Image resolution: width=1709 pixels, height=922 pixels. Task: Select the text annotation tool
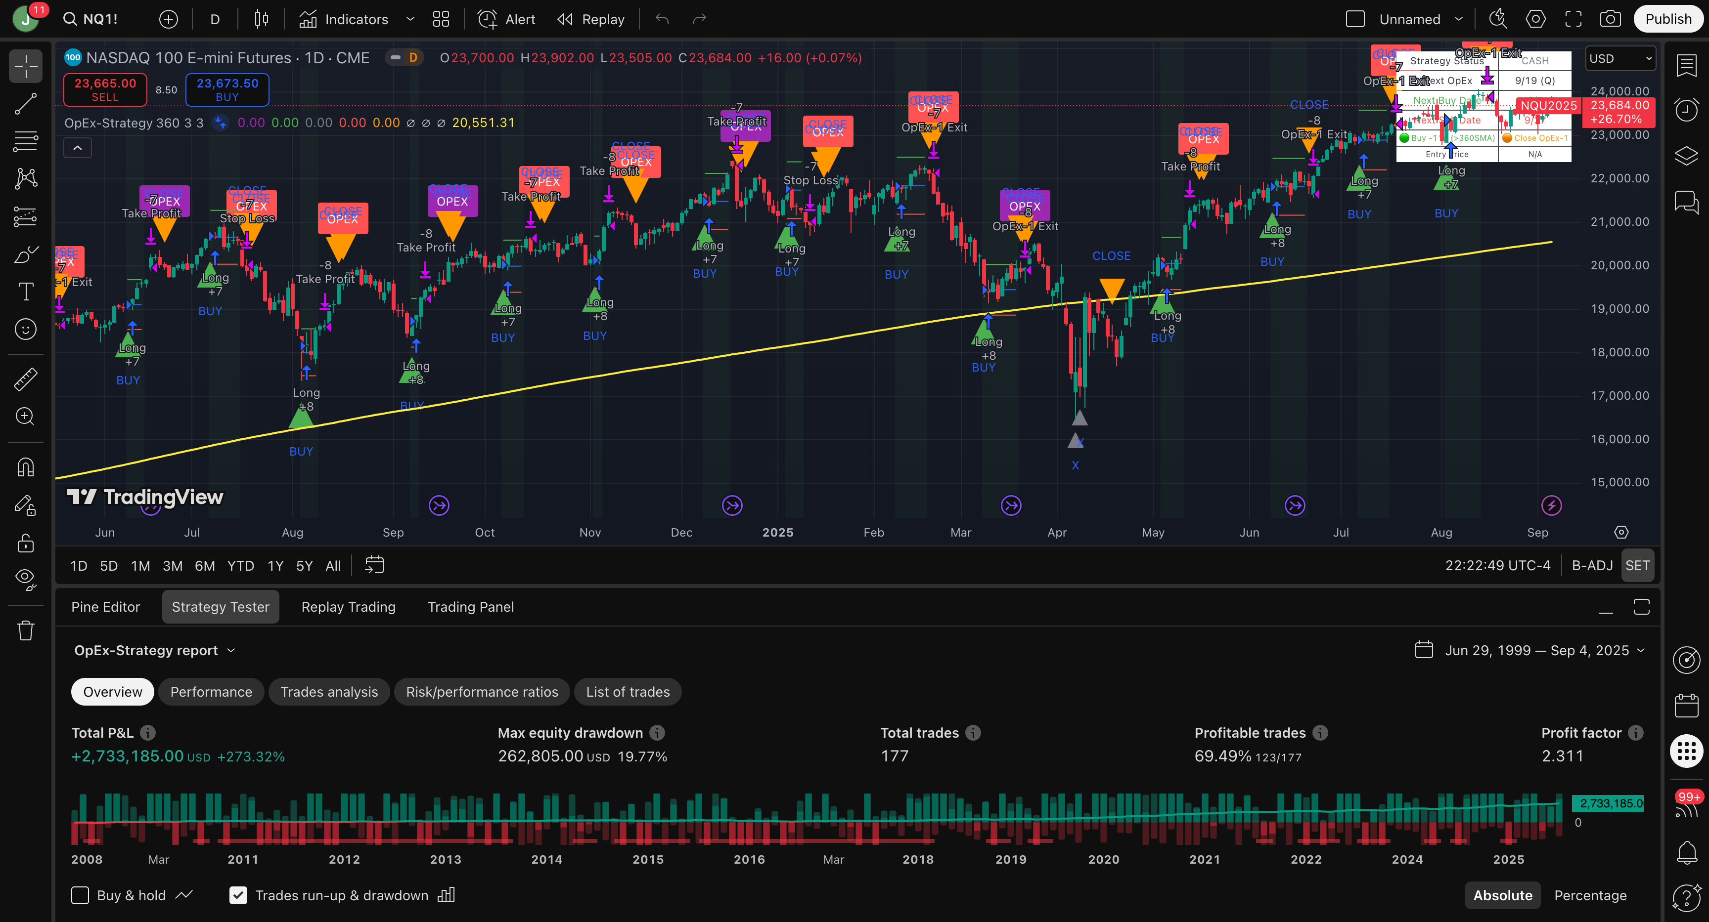(26, 291)
